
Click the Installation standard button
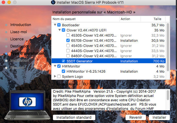point(74,118)
